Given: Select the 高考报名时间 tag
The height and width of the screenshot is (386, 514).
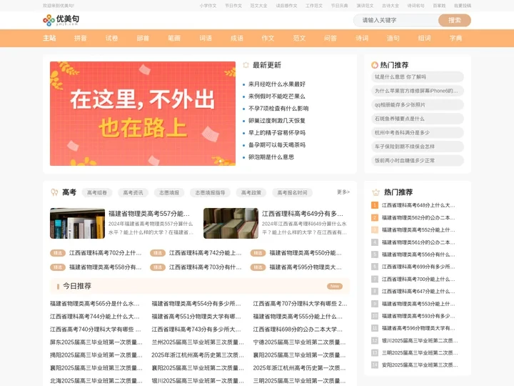Looking at the screenshot, I should (x=292, y=193).
